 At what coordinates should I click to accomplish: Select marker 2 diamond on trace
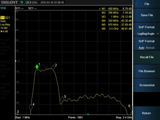point(53,67)
